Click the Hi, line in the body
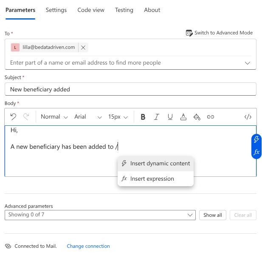Viewport: 262px width, 258px height. click(14, 130)
